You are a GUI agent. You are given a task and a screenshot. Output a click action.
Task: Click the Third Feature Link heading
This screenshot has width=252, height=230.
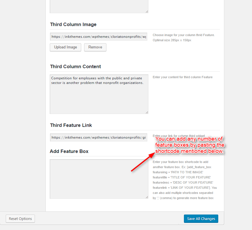(71, 125)
